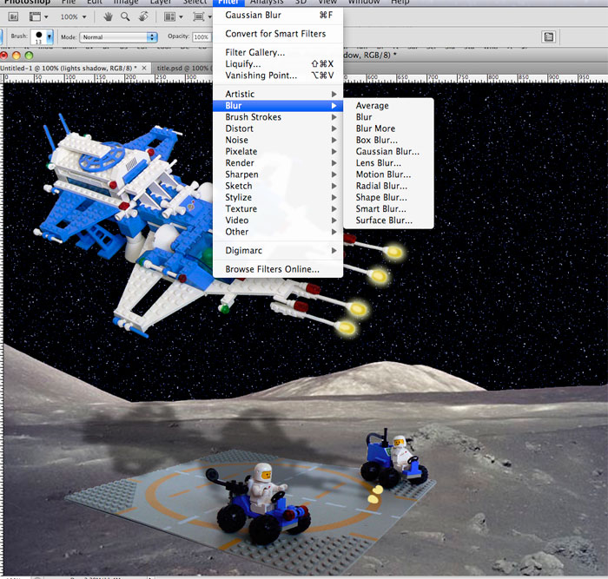Click the Opacity 100% field
The height and width of the screenshot is (579, 608).
tap(202, 36)
